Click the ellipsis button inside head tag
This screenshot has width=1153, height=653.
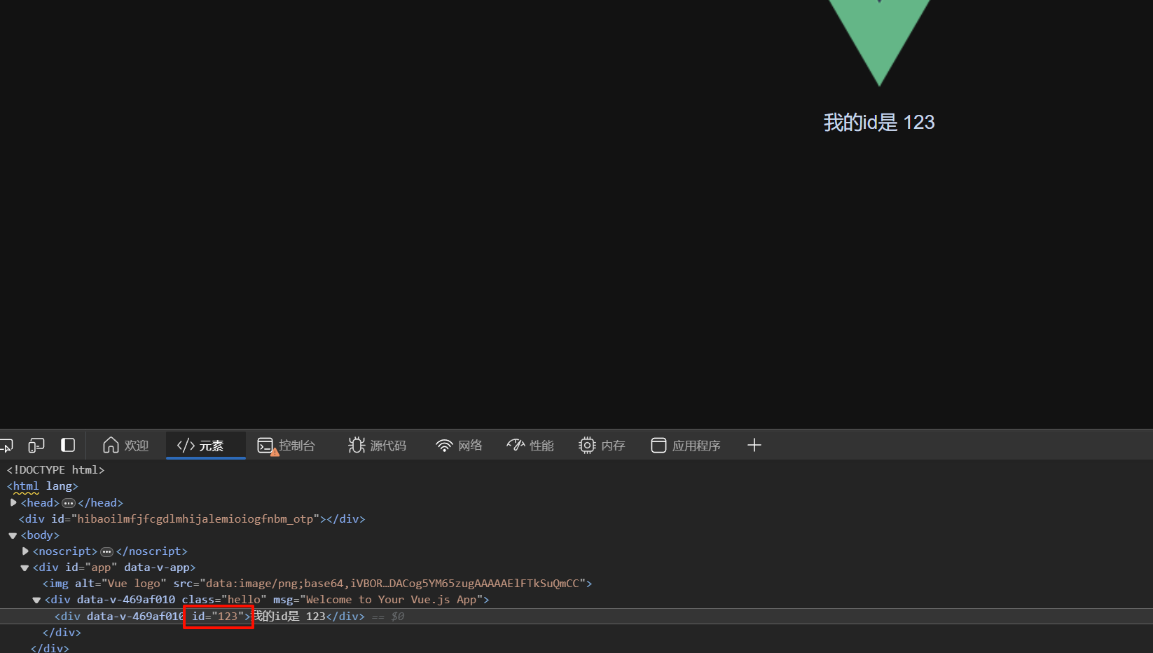(69, 503)
